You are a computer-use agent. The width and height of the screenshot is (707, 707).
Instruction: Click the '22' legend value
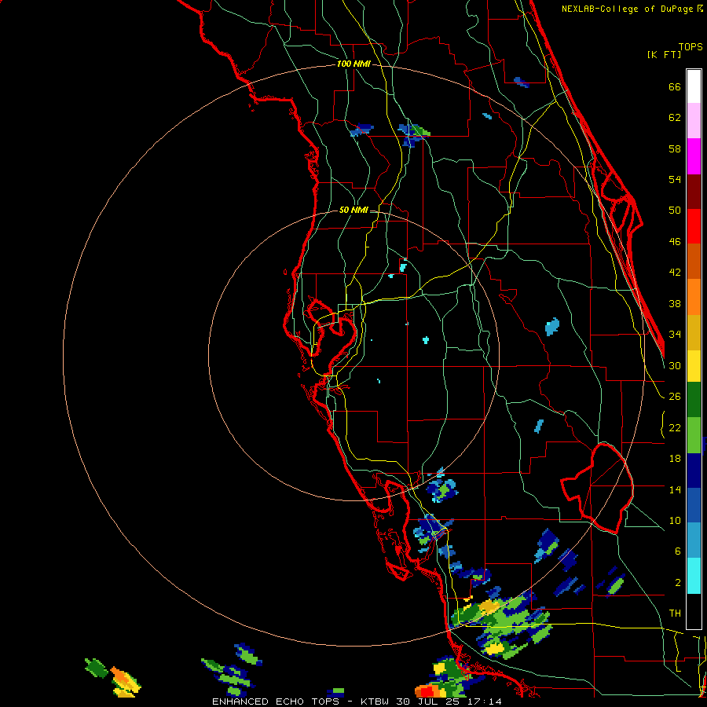pyautogui.click(x=675, y=427)
